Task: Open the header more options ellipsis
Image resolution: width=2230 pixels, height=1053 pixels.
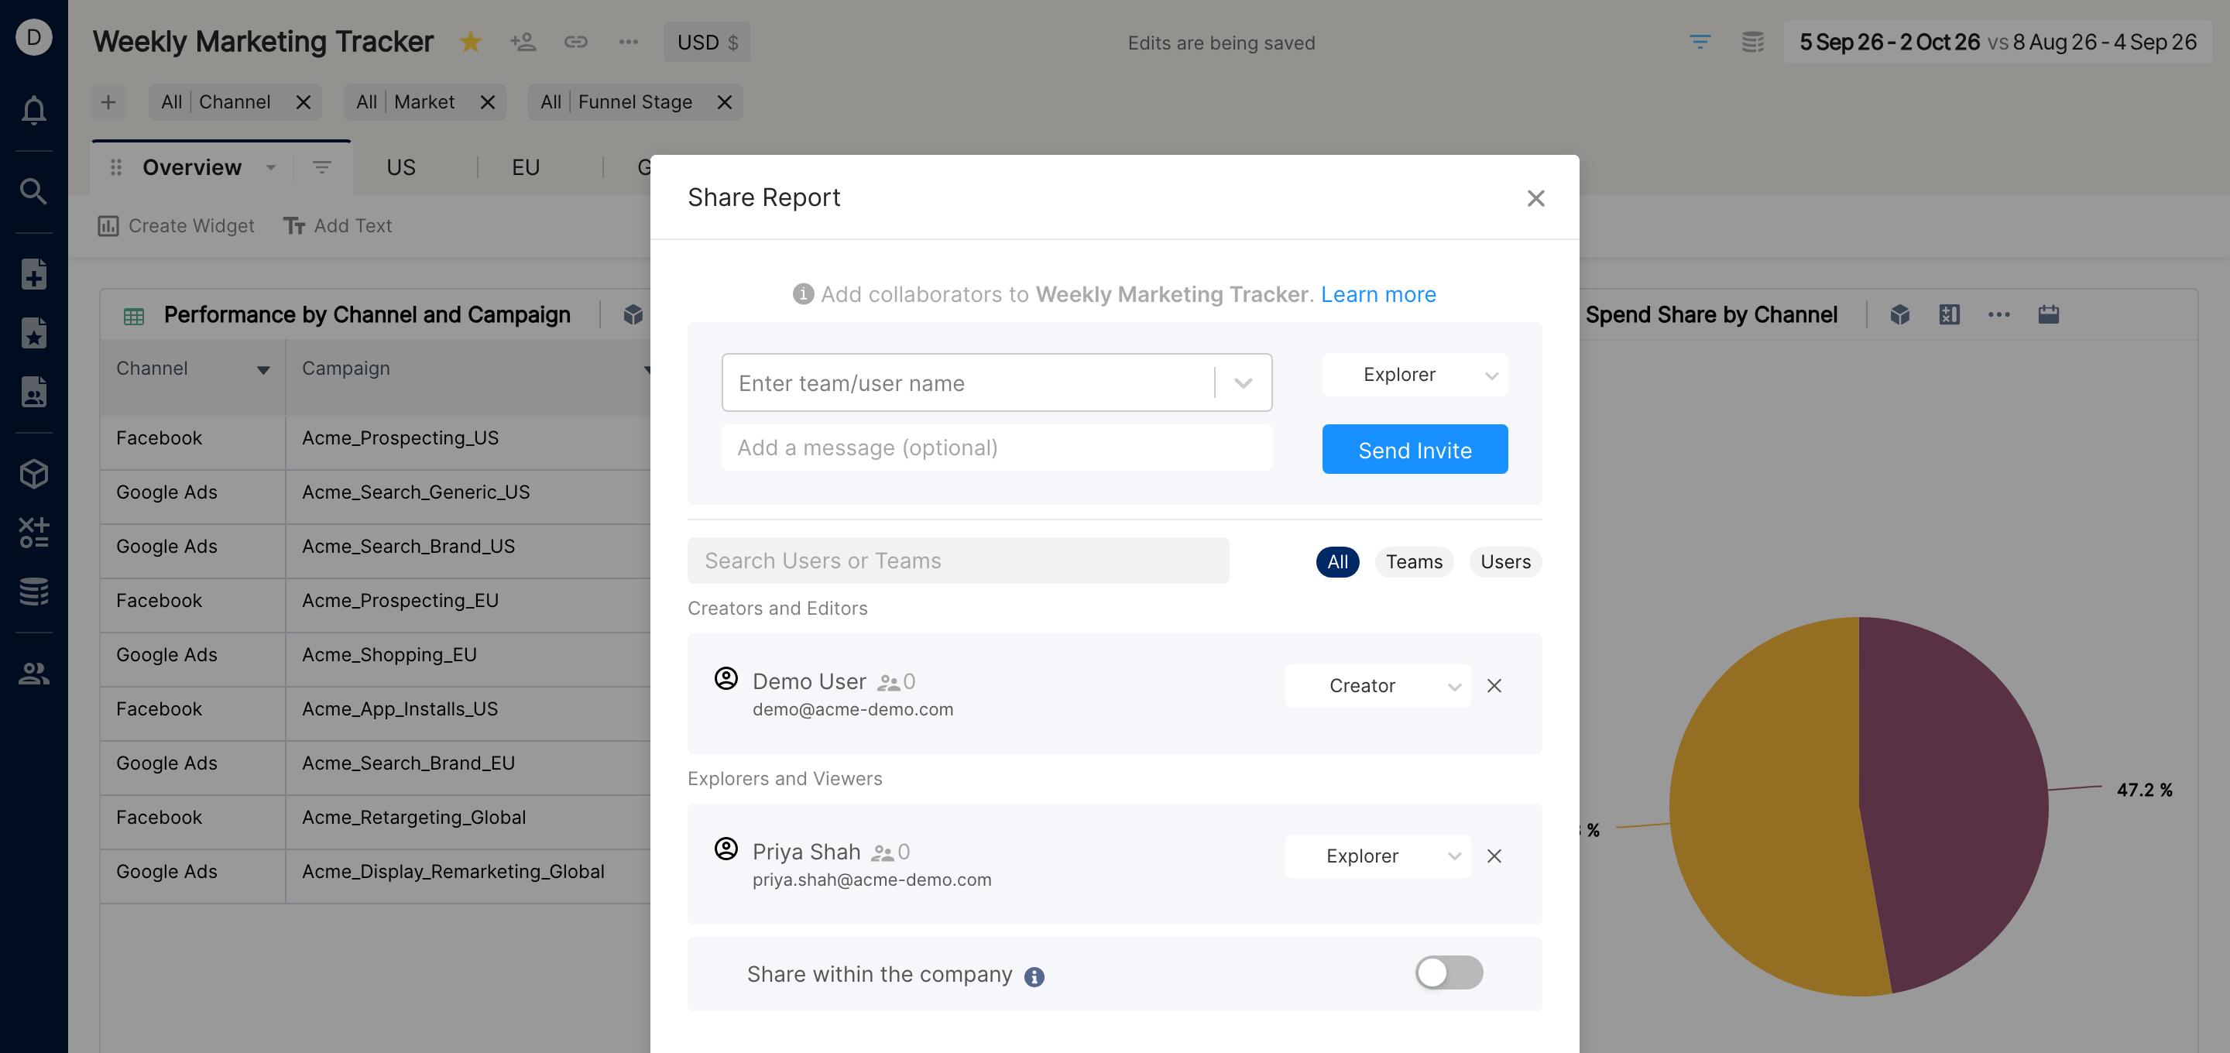Action: (x=629, y=42)
